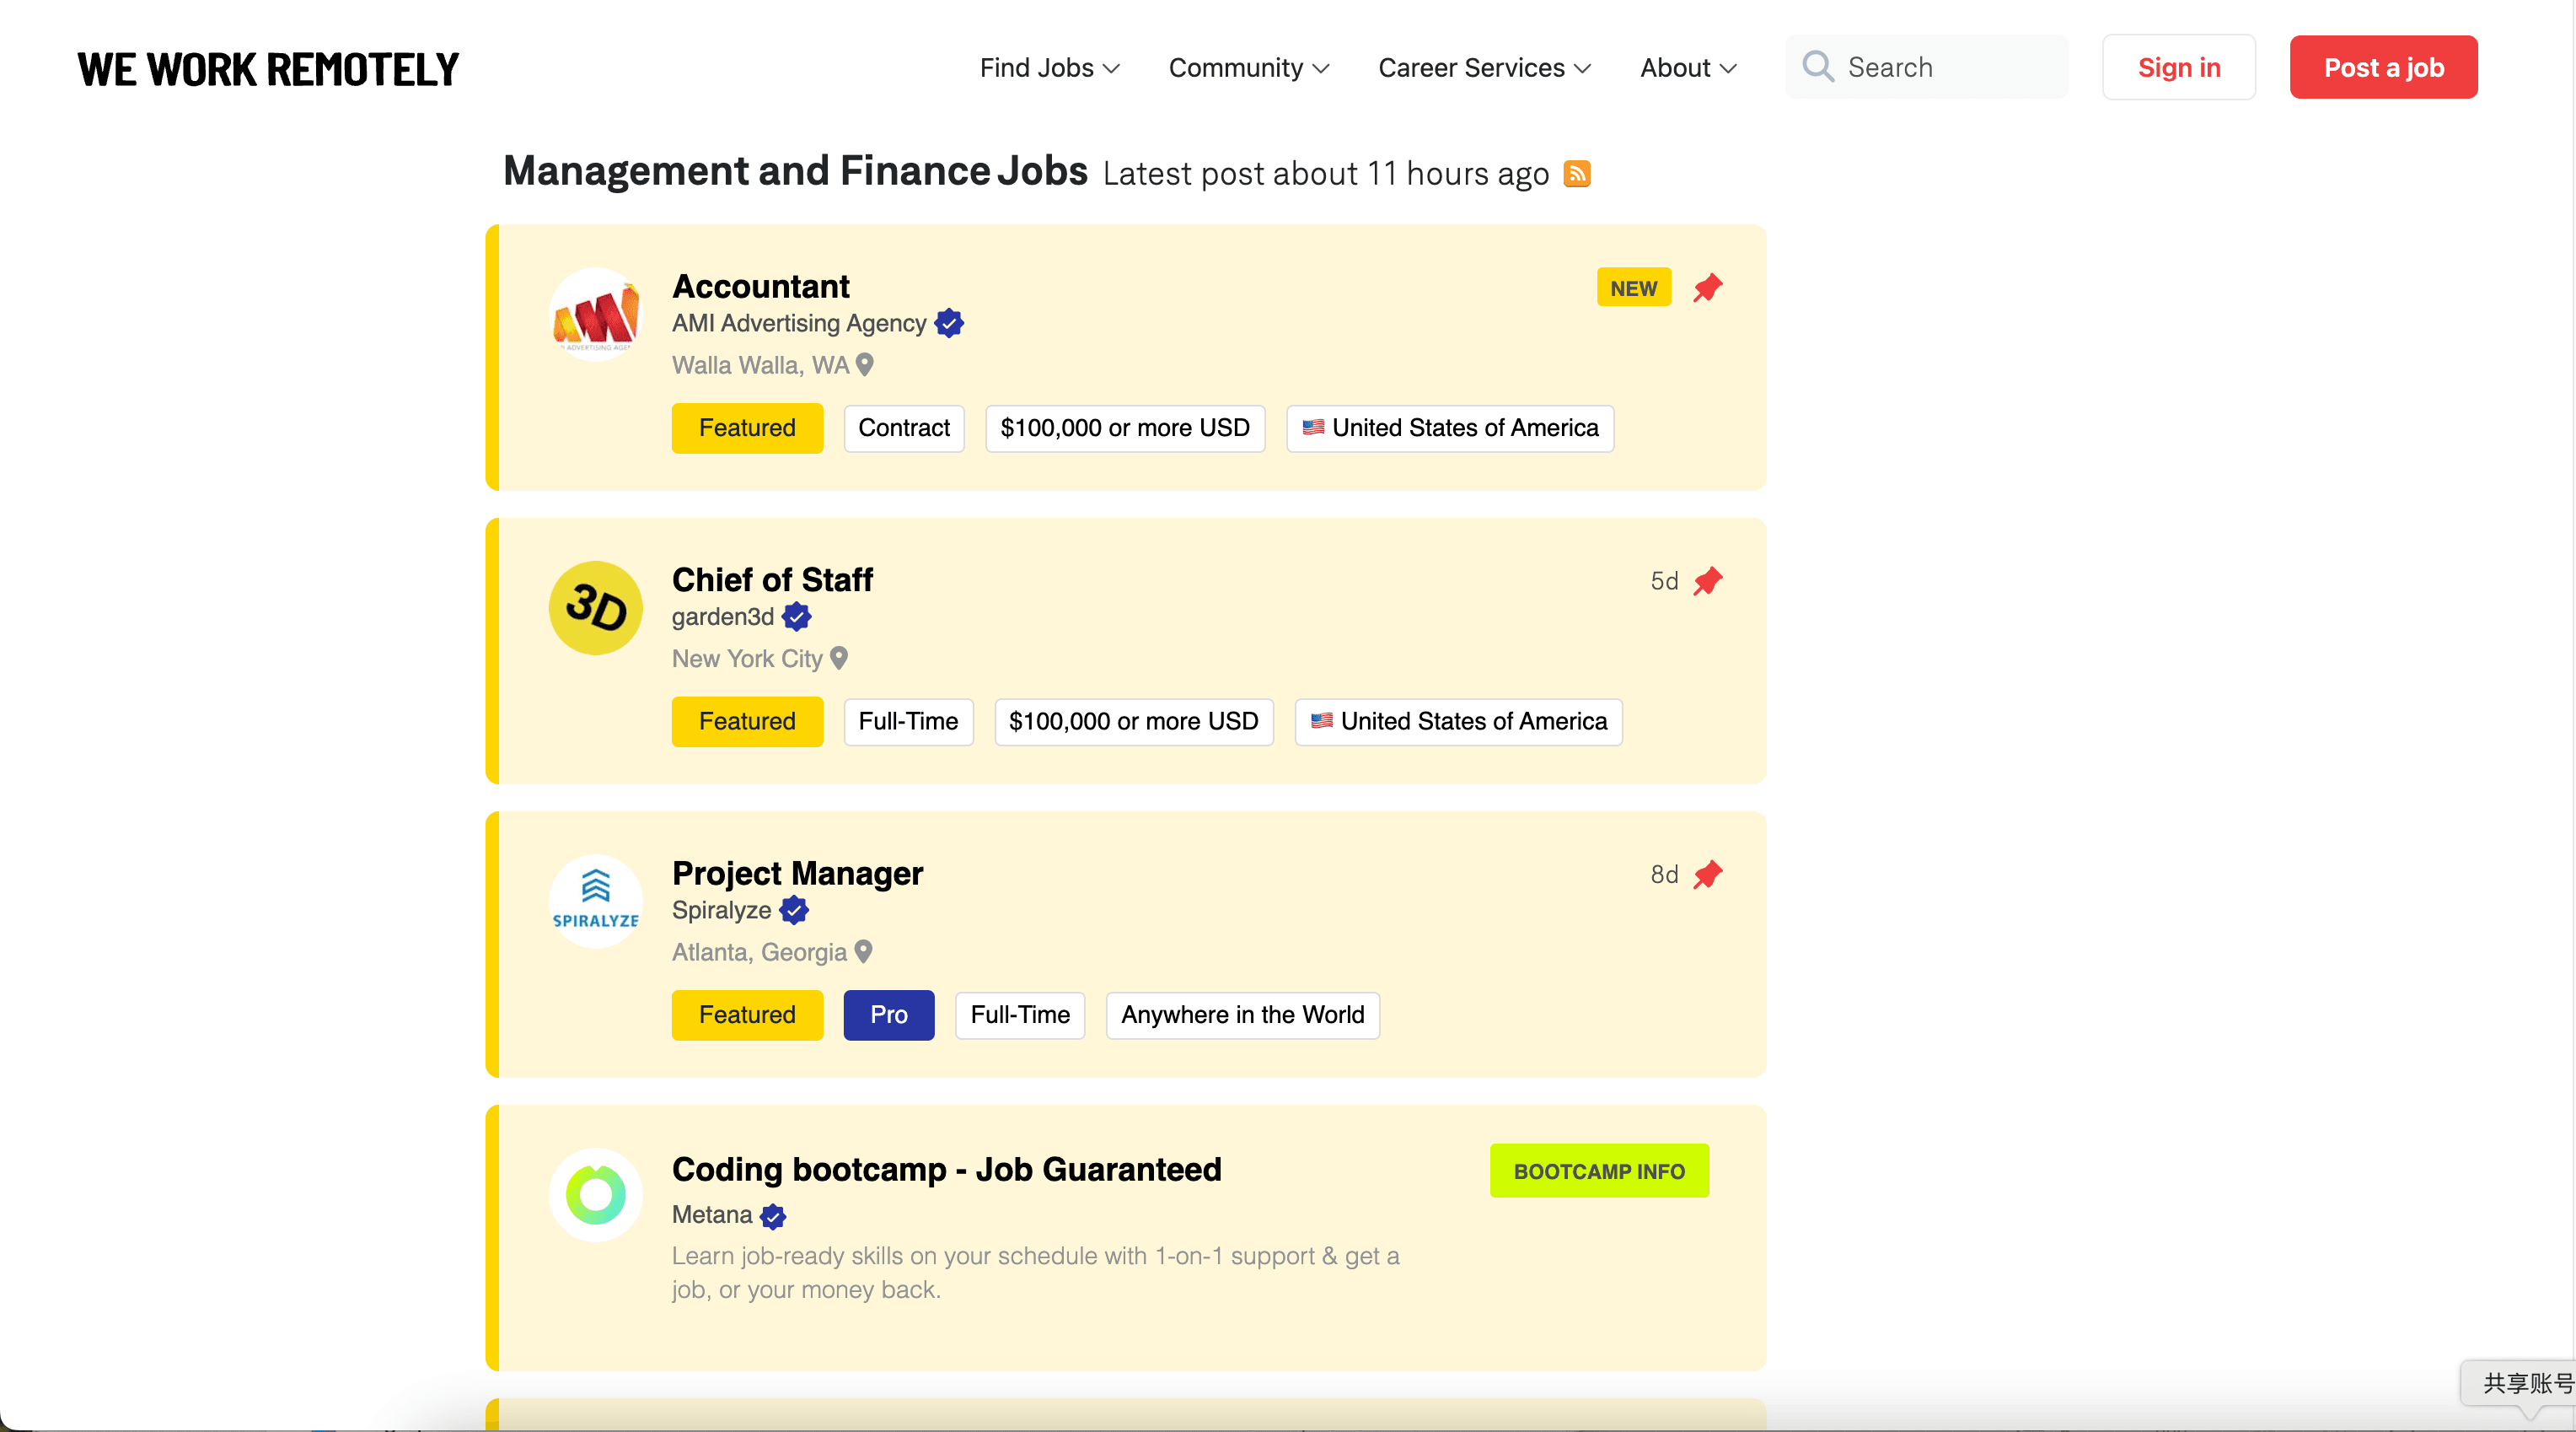Open the Chief of Staff job posting
Viewport: 2576px width, 1432px height.
pos(772,579)
